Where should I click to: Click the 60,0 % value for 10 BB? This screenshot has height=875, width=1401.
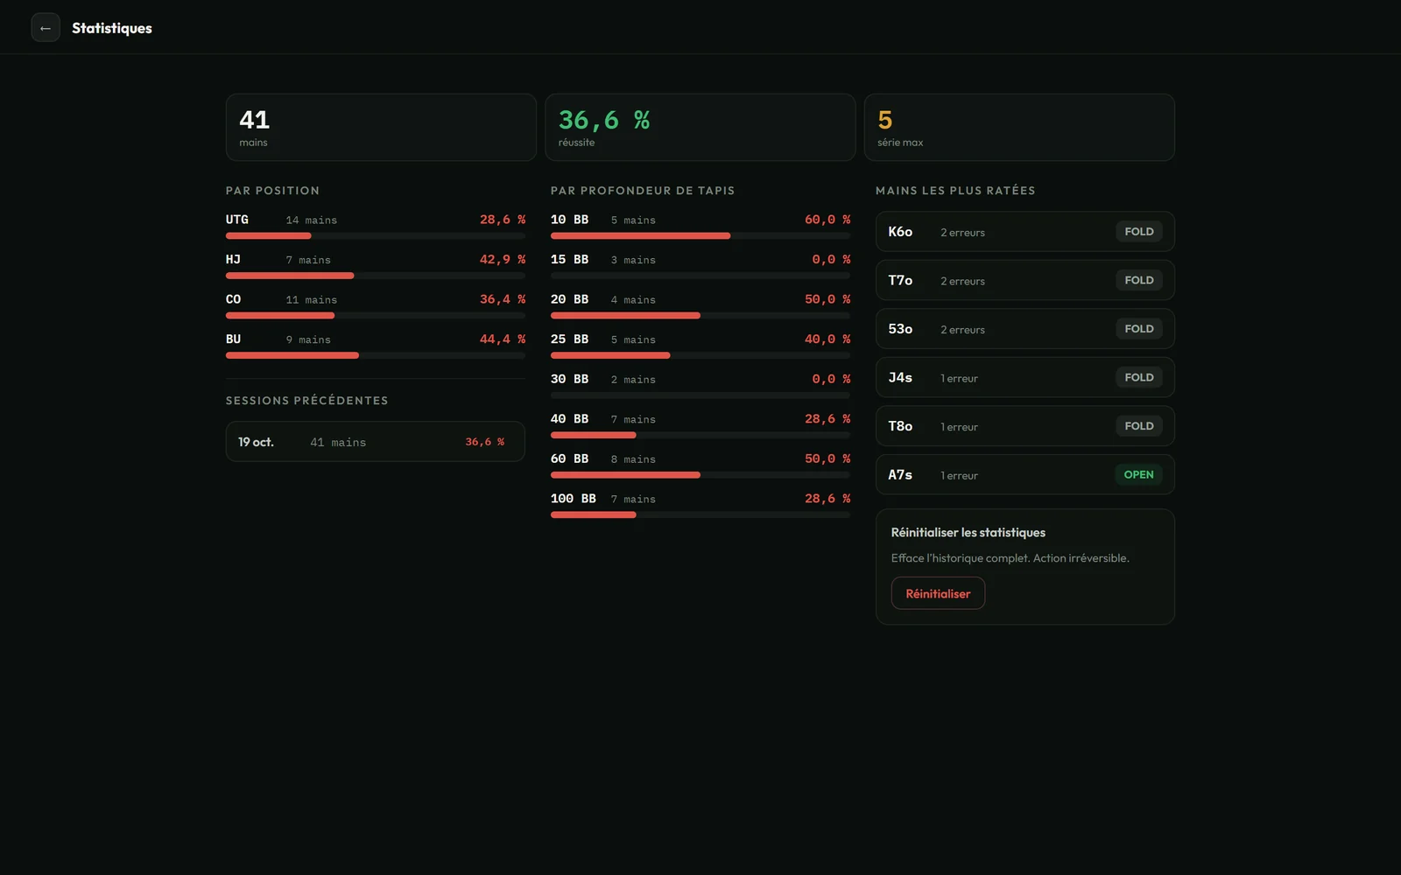pos(827,220)
